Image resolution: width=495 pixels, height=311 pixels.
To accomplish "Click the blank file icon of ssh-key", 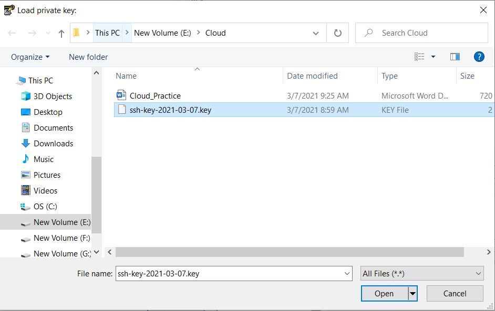I will pos(121,109).
